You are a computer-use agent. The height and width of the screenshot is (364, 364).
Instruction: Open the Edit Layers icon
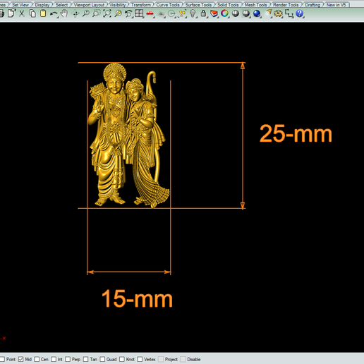click(x=214, y=13)
